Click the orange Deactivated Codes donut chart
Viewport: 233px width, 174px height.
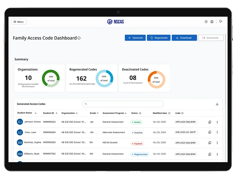click(x=157, y=80)
